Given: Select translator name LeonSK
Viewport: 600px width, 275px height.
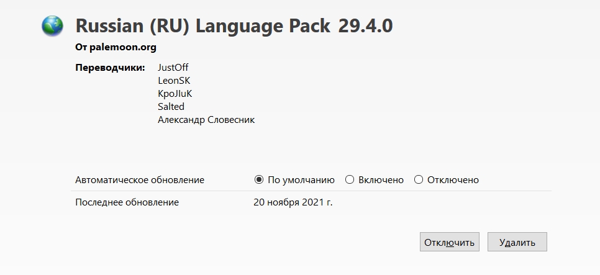Looking at the screenshot, I should [174, 81].
